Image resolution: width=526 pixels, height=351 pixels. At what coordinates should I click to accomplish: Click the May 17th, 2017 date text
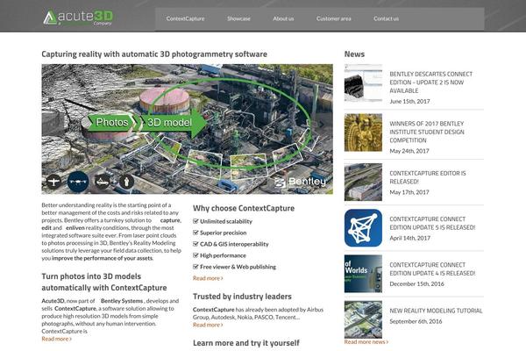(409, 192)
